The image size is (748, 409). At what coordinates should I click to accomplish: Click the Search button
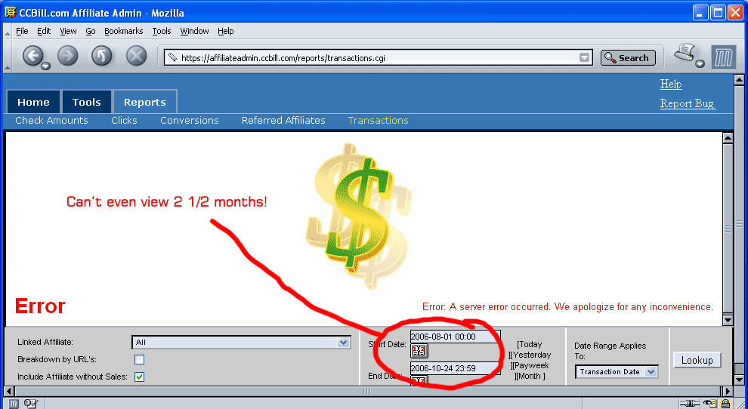(x=628, y=57)
